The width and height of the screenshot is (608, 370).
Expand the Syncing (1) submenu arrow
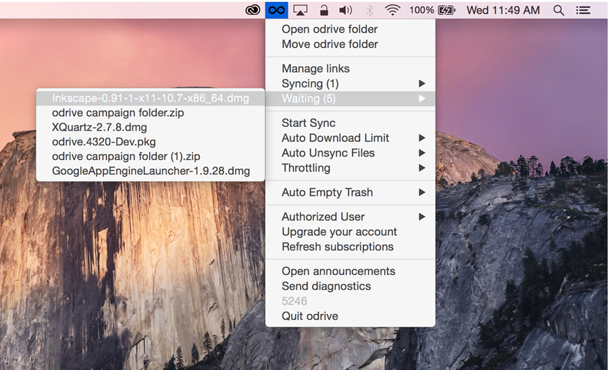point(422,83)
